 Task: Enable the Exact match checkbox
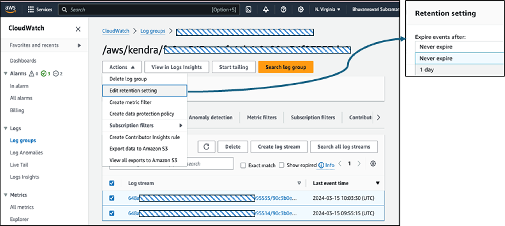[x=243, y=165]
